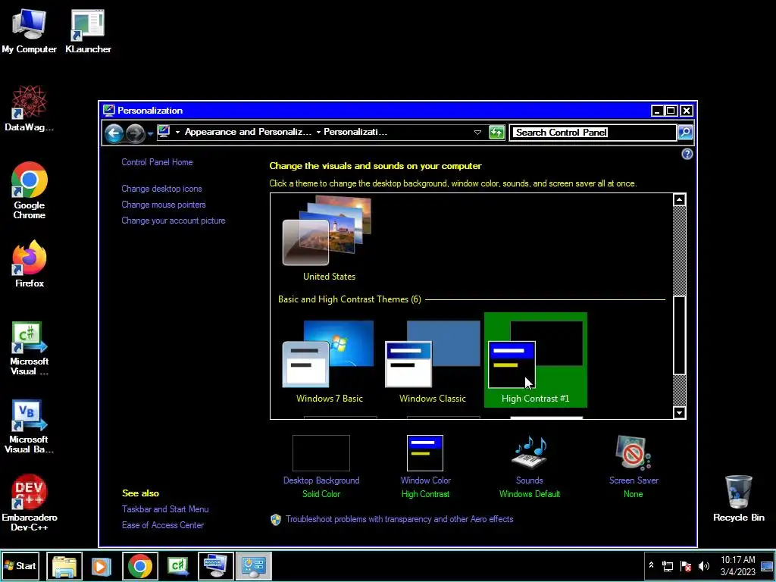Image resolution: width=776 pixels, height=582 pixels.
Task: Click the Control Panel icon in address bar
Action: click(x=164, y=132)
